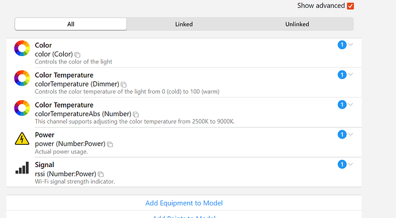396x218 pixels.
Task: Click link count badge on colorTemperatureAbs row
Action: [x=342, y=105]
